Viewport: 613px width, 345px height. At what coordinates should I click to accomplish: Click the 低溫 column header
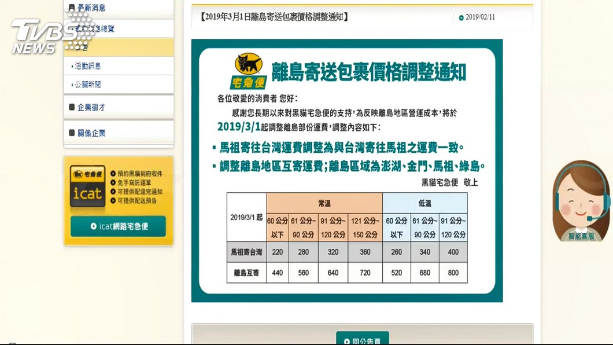pyautogui.click(x=425, y=203)
